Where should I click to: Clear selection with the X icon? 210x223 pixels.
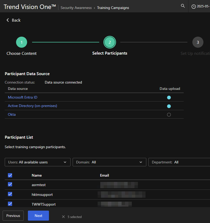[63, 217]
